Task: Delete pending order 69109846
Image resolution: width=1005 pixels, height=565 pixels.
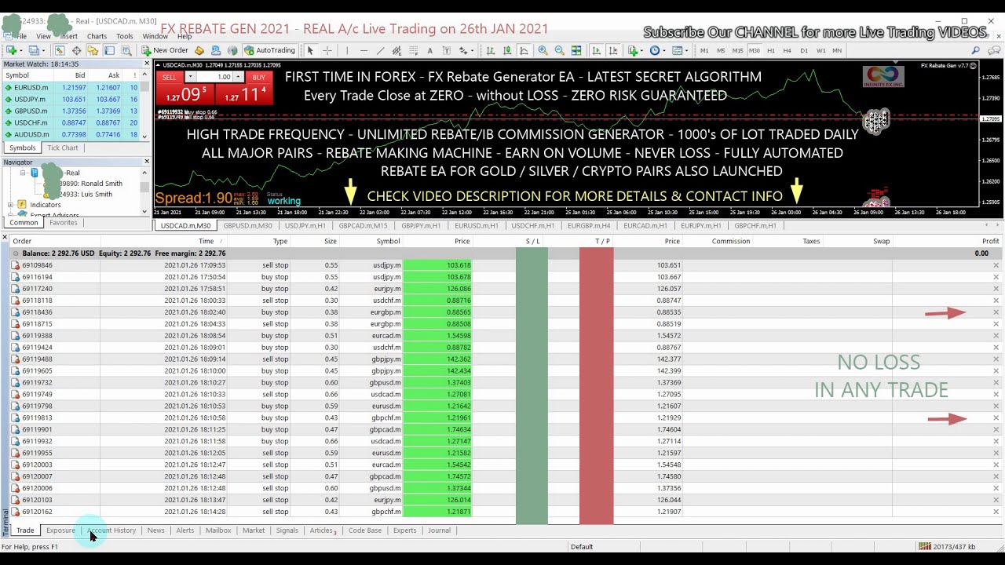Action: tap(996, 265)
